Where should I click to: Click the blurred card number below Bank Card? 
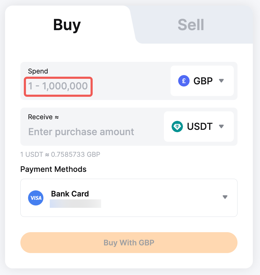[75, 204]
